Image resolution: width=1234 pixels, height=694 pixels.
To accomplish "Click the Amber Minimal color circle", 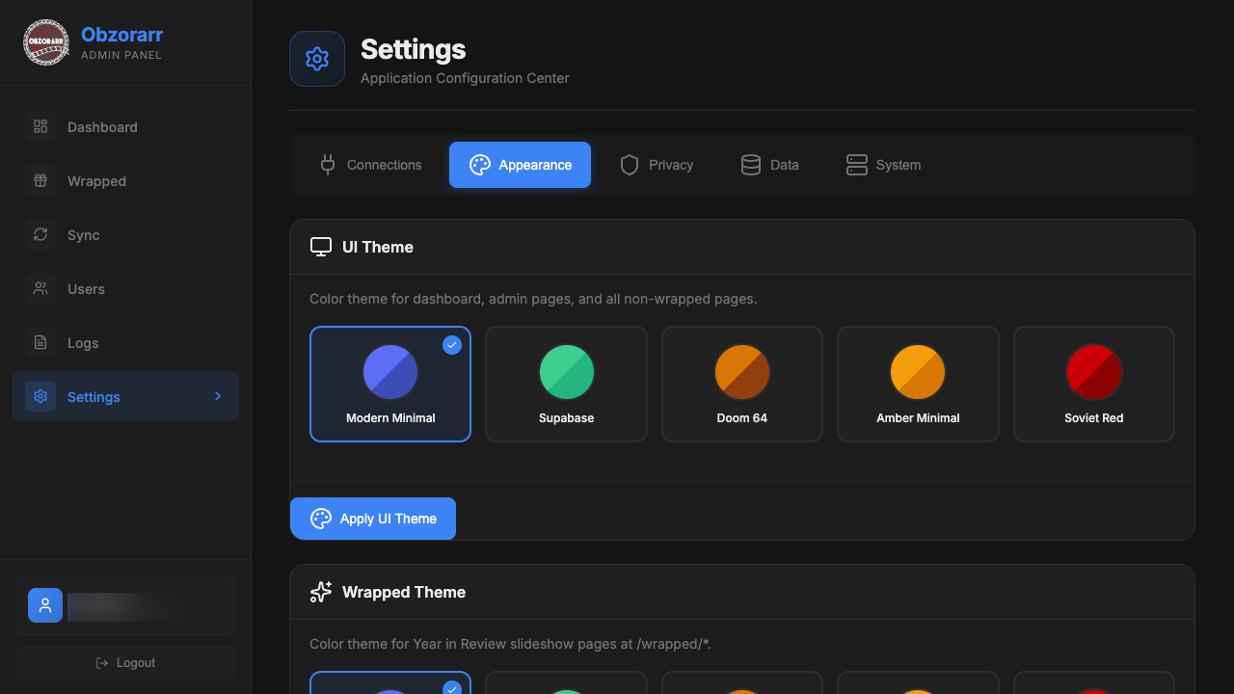I will pyautogui.click(x=918, y=372).
